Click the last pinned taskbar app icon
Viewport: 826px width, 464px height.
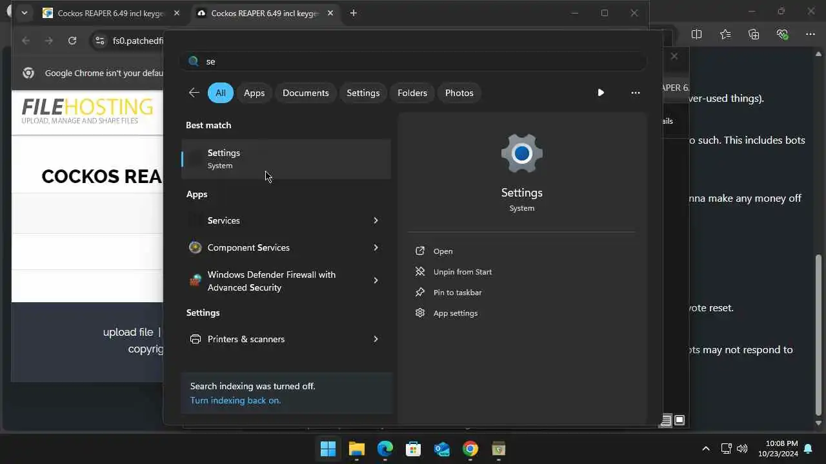499,449
